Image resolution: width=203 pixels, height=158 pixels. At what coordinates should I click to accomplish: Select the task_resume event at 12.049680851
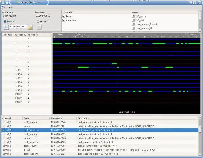[x=100, y=134]
